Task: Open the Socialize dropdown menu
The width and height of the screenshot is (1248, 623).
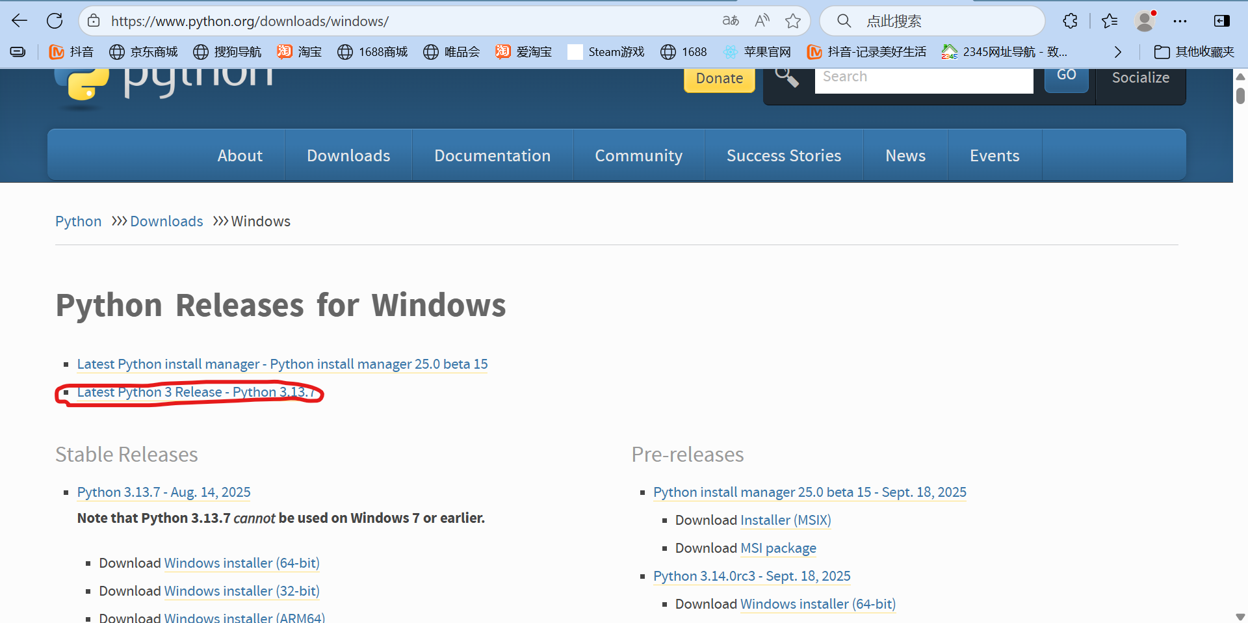Action: click(x=1141, y=78)
